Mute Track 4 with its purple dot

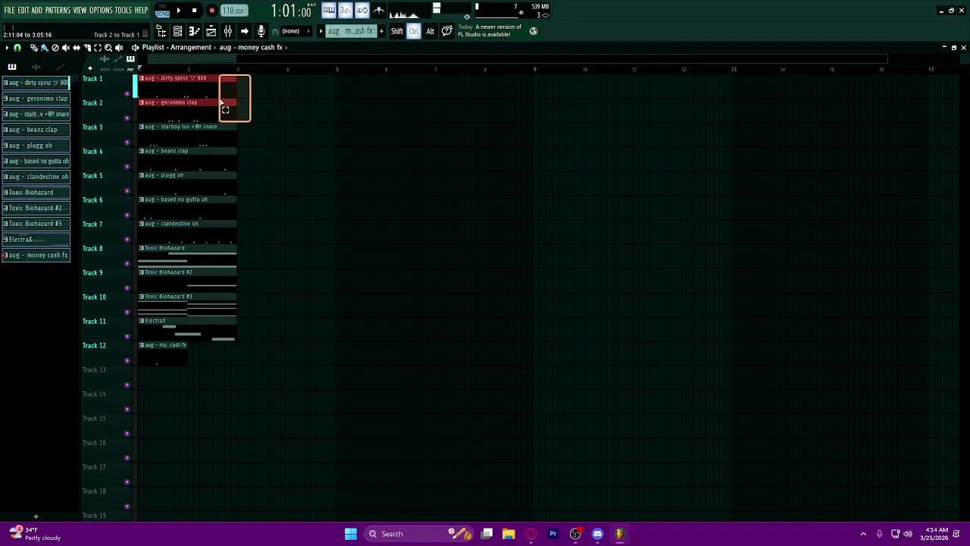(127, 167)
